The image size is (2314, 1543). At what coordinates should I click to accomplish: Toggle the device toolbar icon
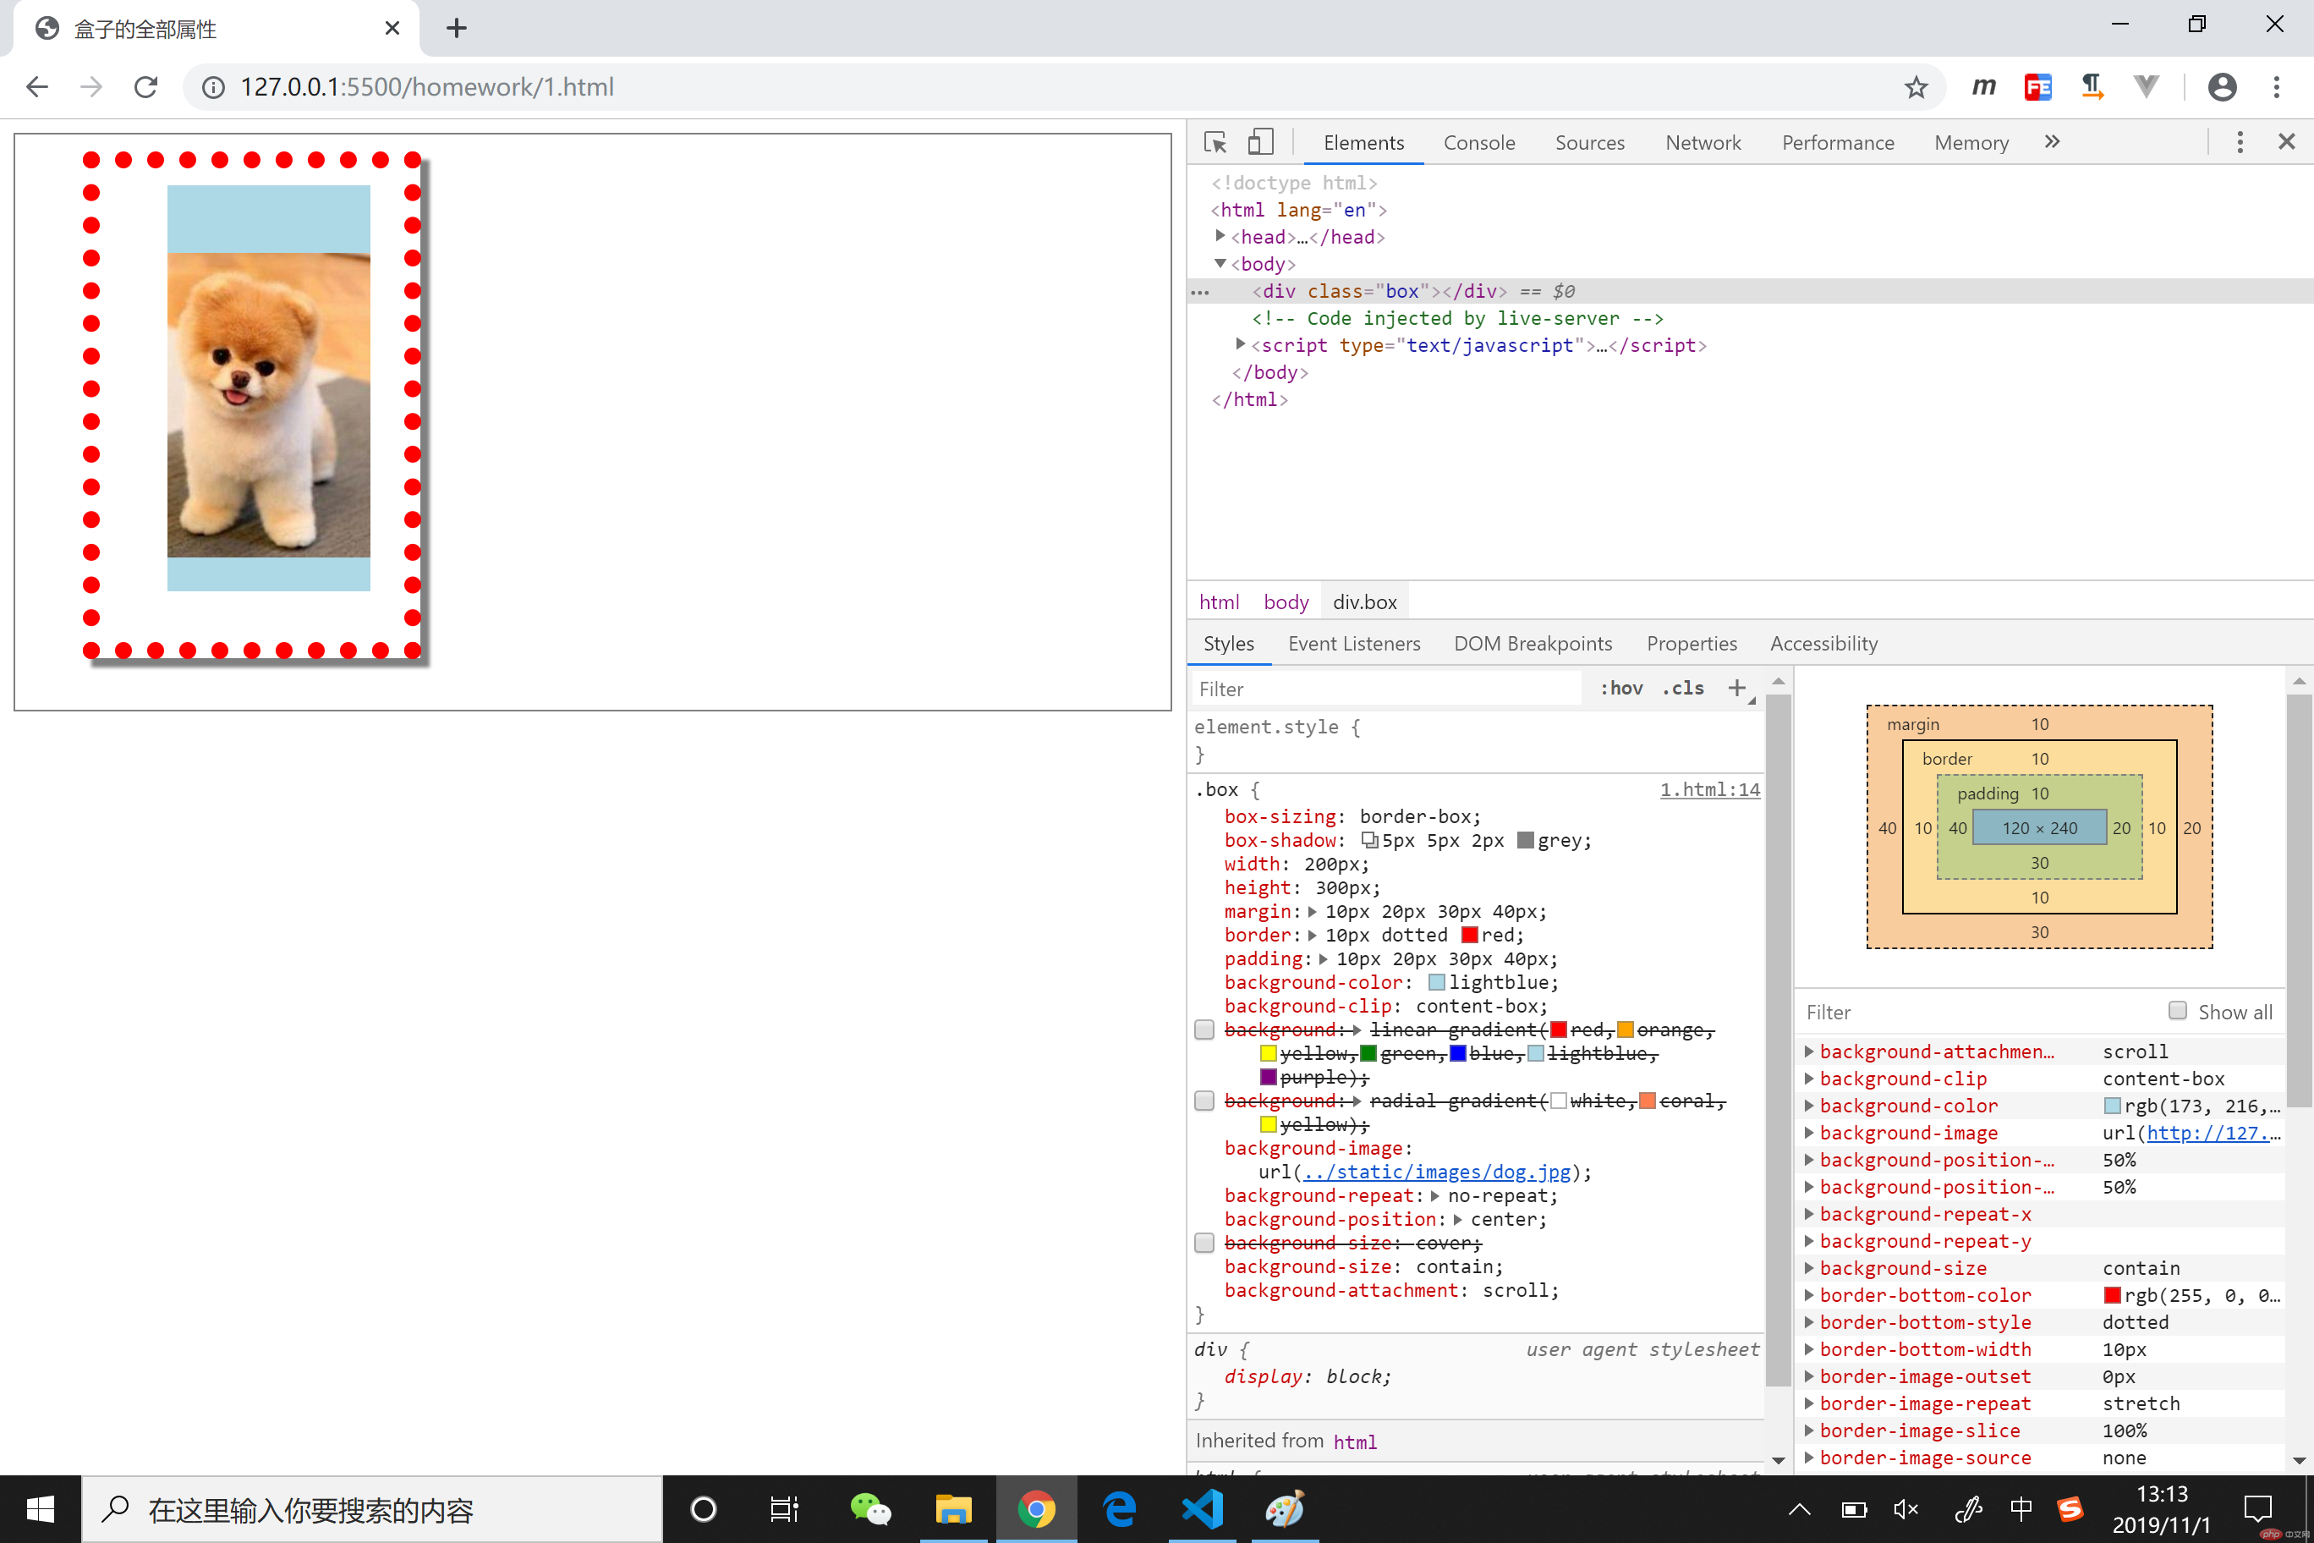coord(1260,143)
